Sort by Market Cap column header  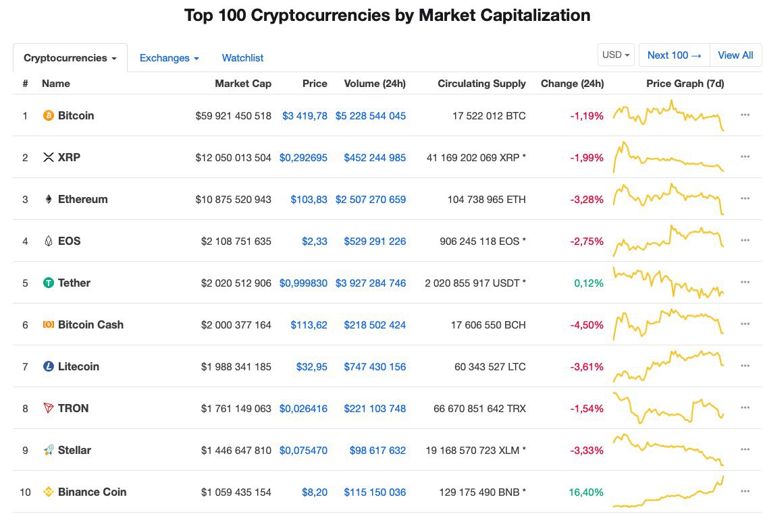[x=243, y=84]
